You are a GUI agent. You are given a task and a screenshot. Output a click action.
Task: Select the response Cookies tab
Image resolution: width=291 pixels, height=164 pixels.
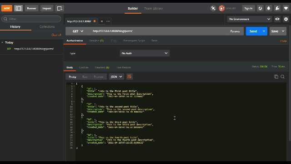(x=84, y=67)
